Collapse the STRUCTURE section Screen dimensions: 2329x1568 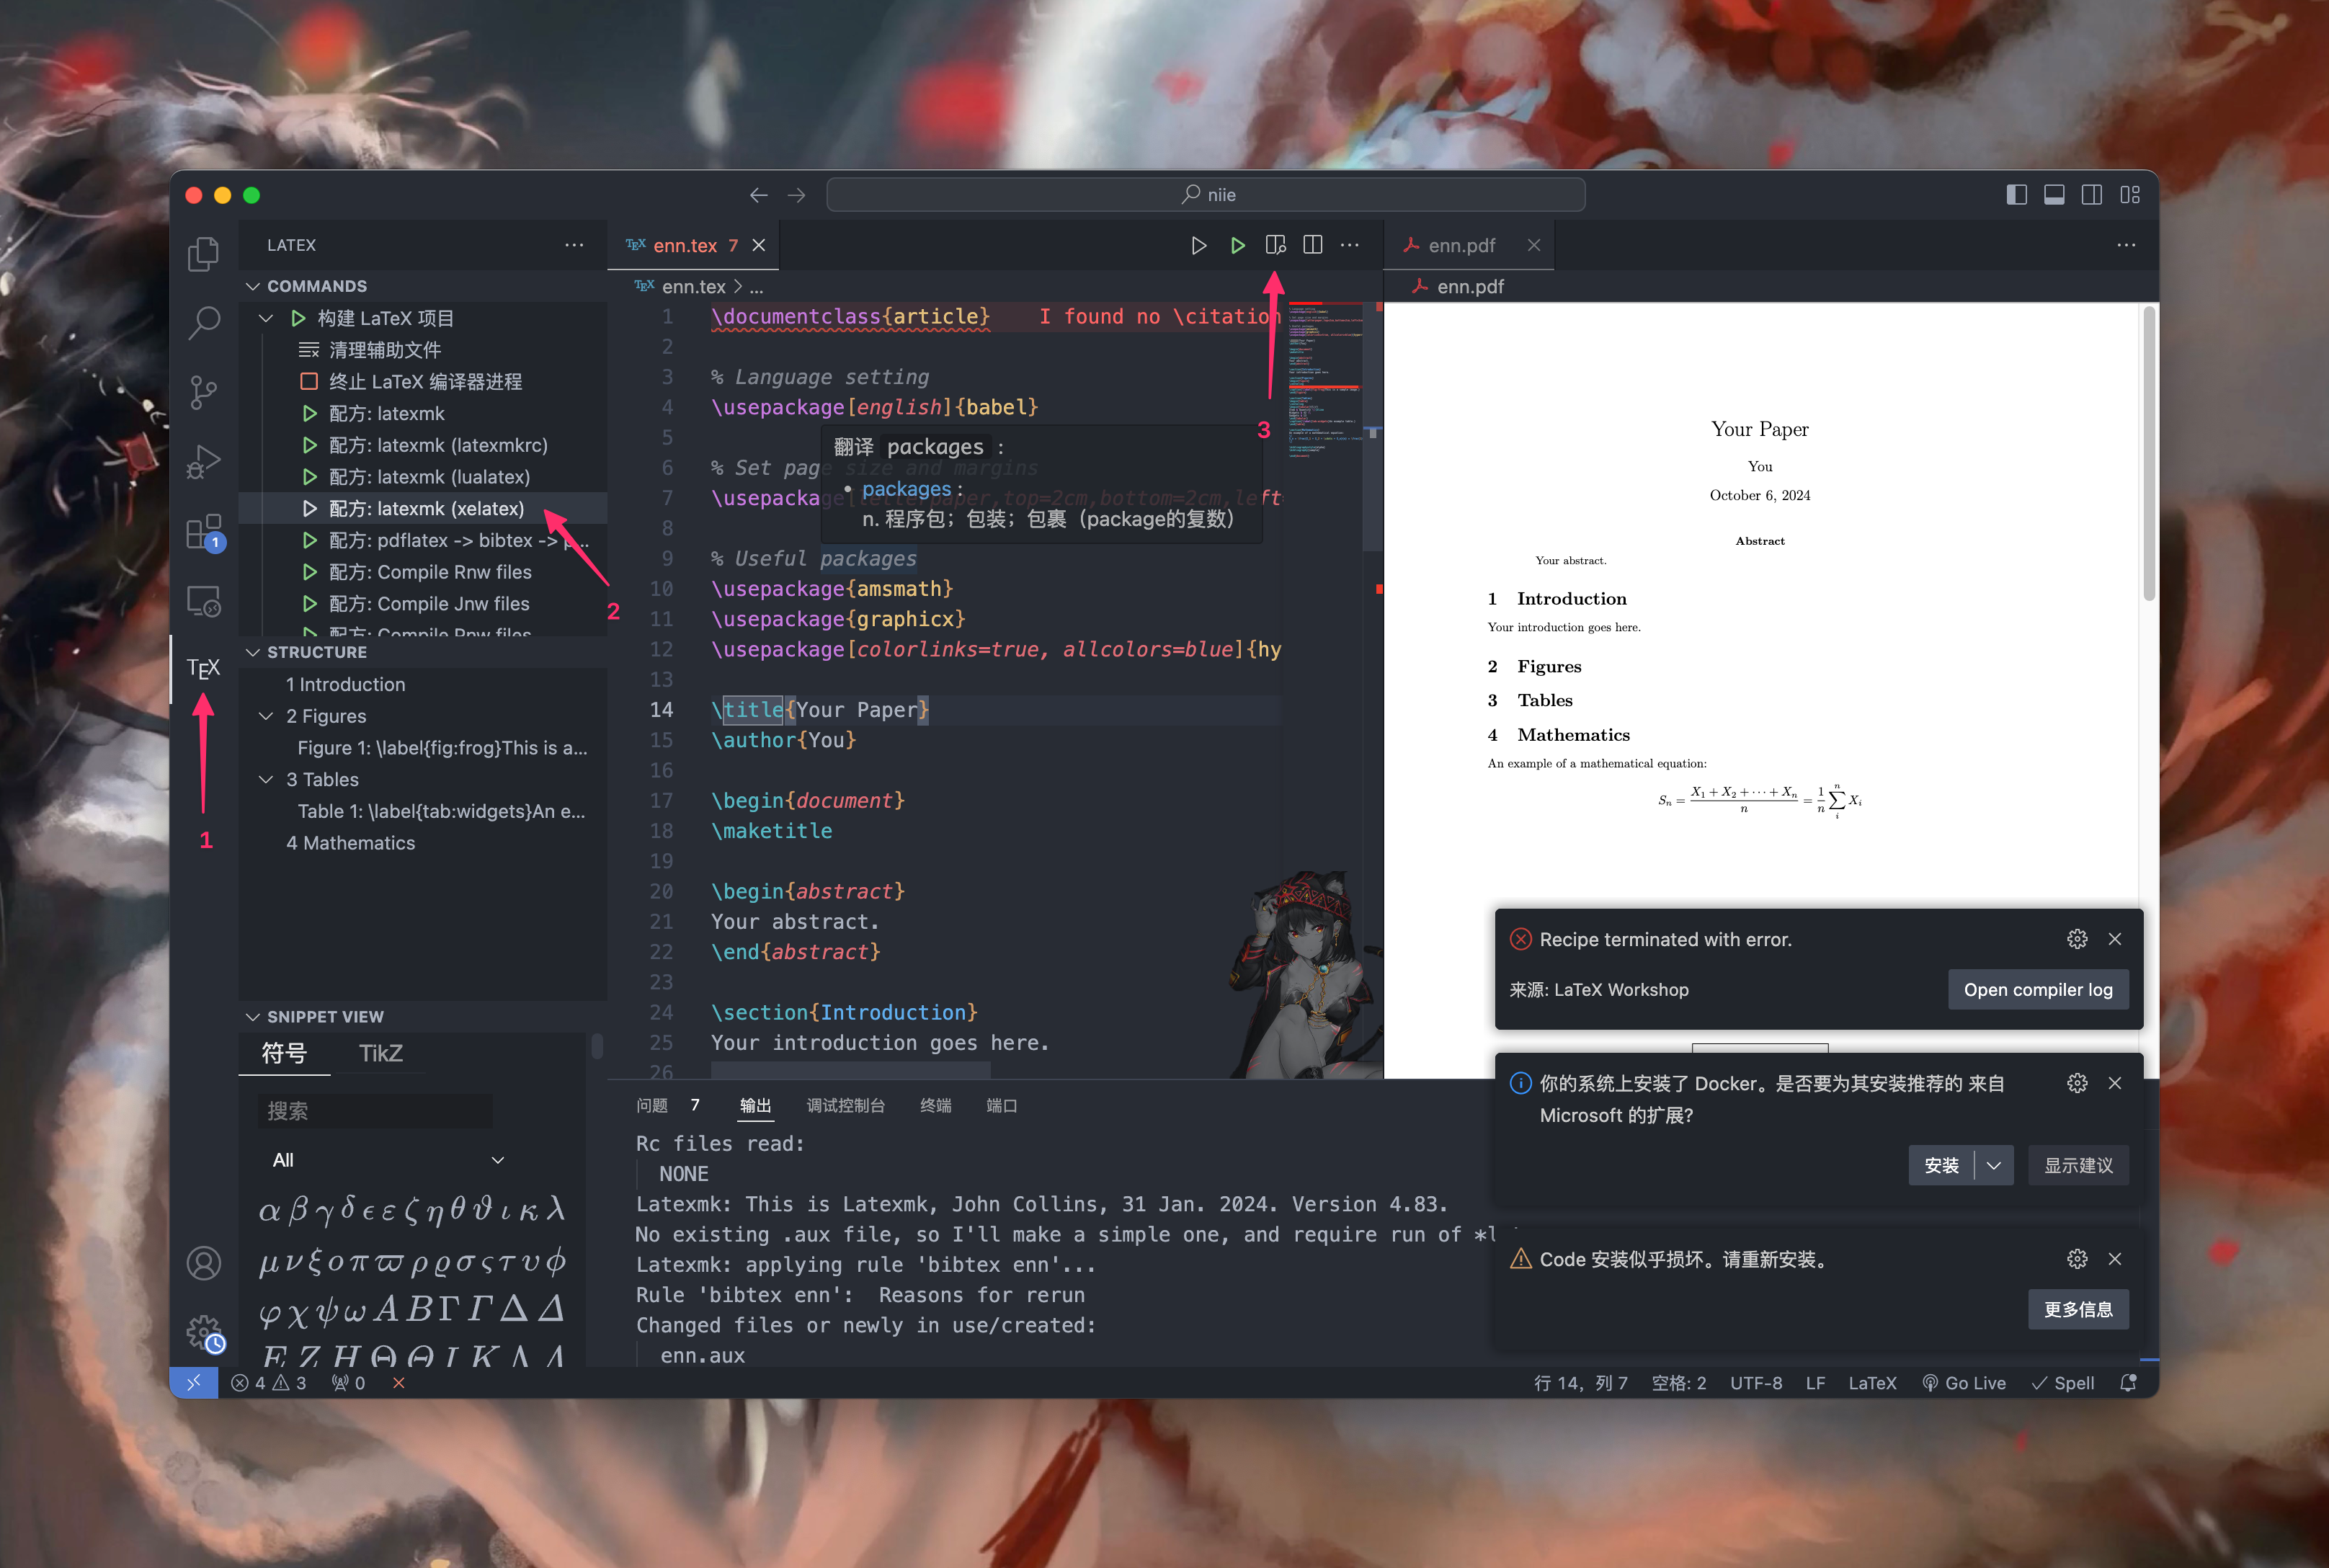[x=253, y=652]
